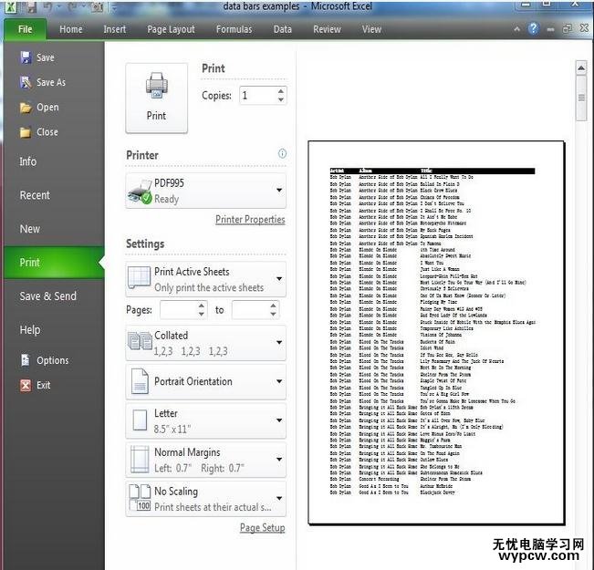Switch to the Home tab

coord(71,29)
